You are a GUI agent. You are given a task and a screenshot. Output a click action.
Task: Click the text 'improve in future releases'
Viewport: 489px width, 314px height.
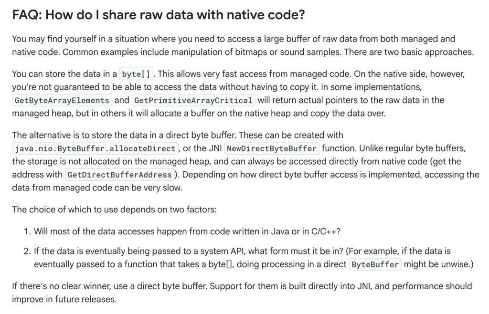point(64,299)
